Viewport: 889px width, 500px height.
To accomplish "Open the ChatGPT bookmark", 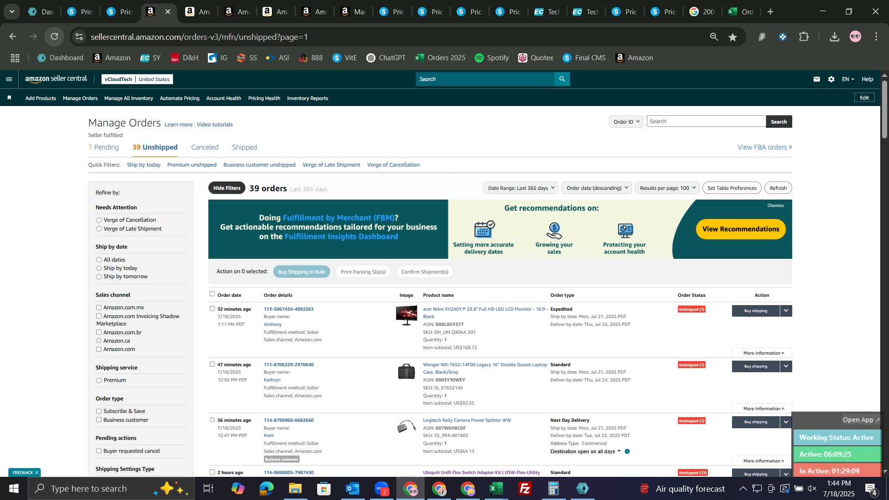I will coord(386,58).
